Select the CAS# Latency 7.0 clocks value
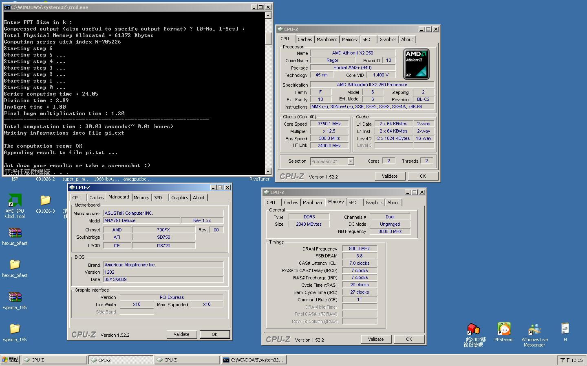Image resolution: width=587 pixels, height=366 pixels. click(x=360, y=263)
